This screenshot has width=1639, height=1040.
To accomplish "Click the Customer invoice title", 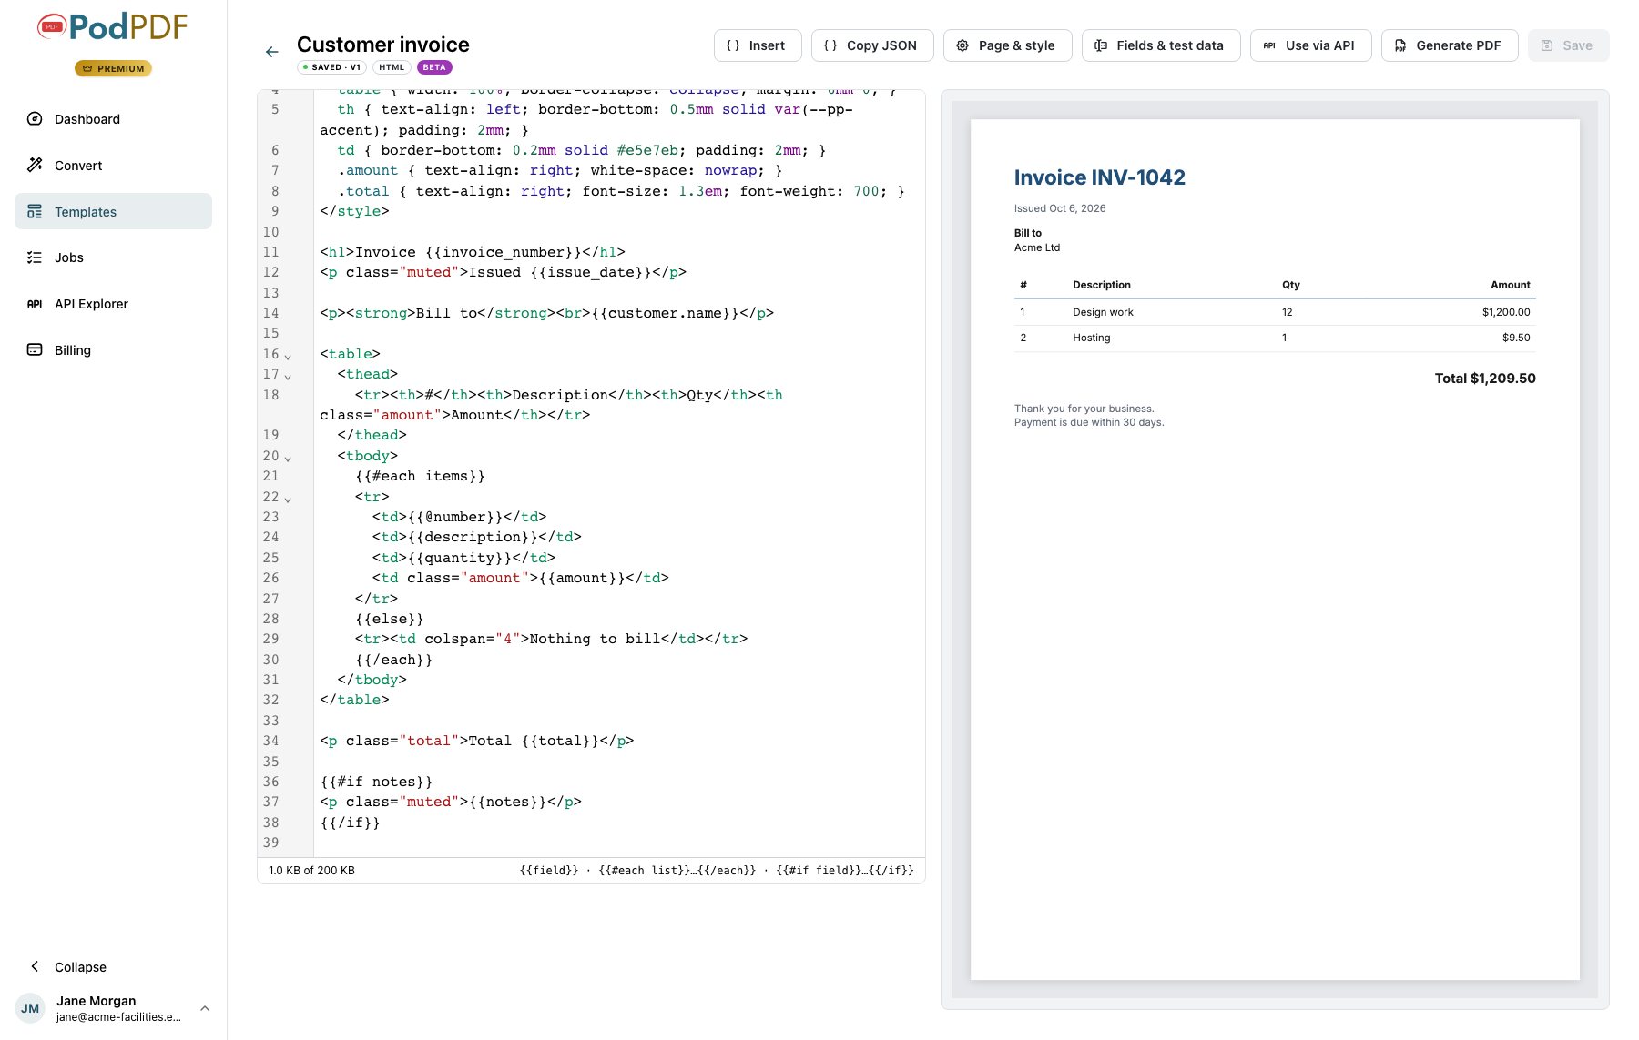I will 383,45.
